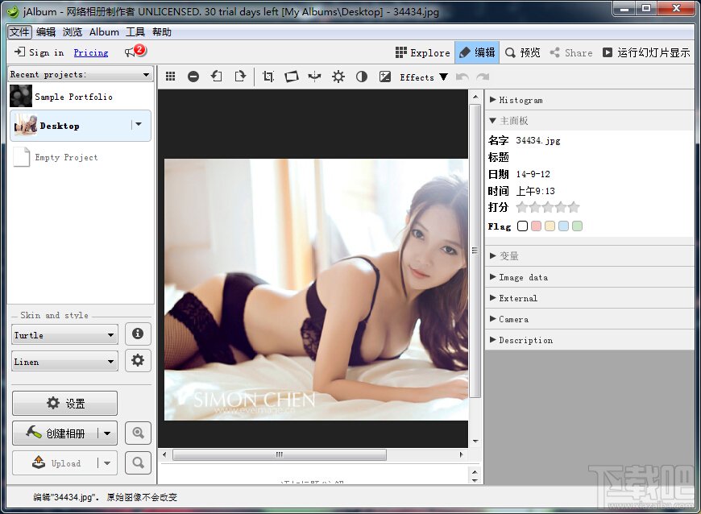Give the photo a three-star rating
The image size is (701, 514).
coord(548,207)
